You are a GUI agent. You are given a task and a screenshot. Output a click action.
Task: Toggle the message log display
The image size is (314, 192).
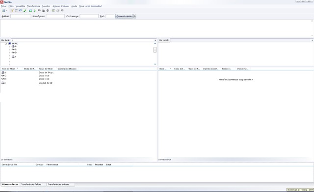12,11
